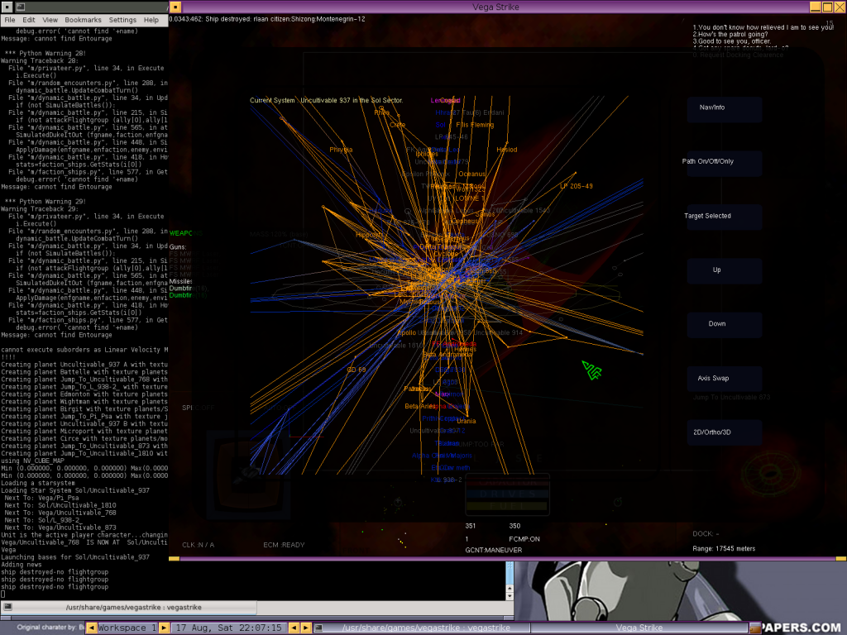Screen dimensions: 847x635
Task: Select the 'Urania' system label on map
Action: (467, 421)
